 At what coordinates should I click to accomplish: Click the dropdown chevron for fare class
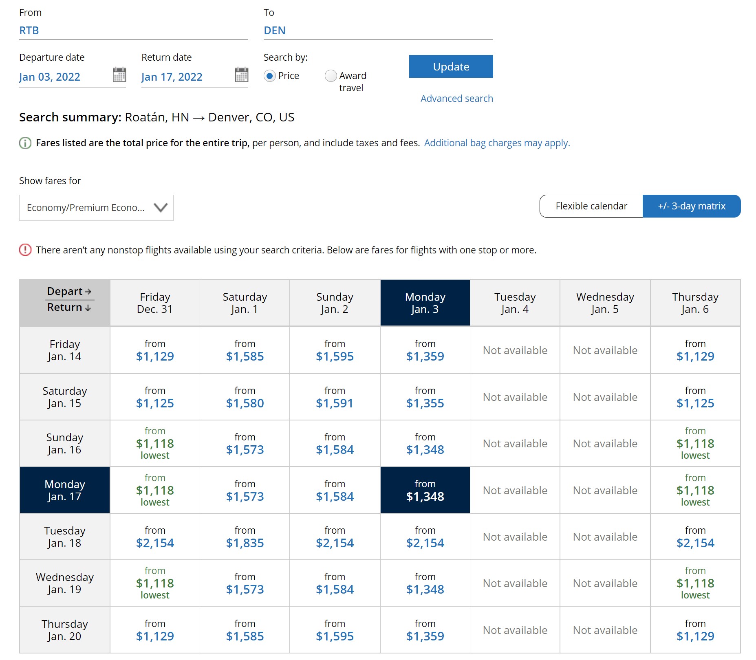tap(161, 208)
